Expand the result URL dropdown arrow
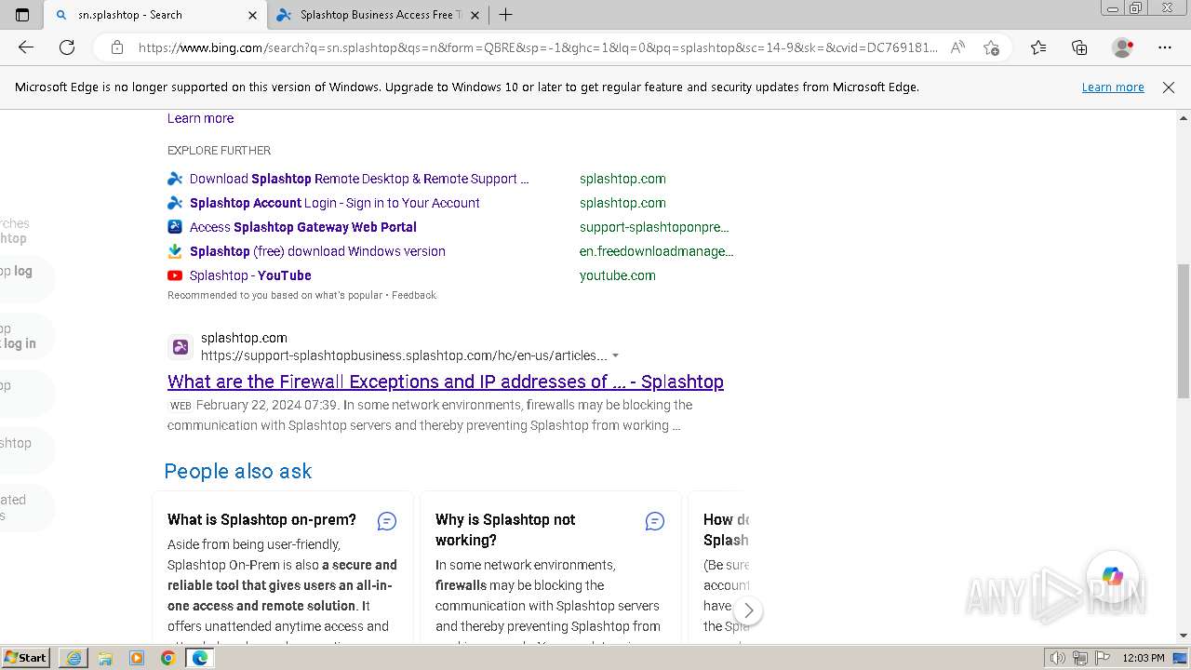The height and width of the screenshot is (670, 1191). (x=615, y=355)
